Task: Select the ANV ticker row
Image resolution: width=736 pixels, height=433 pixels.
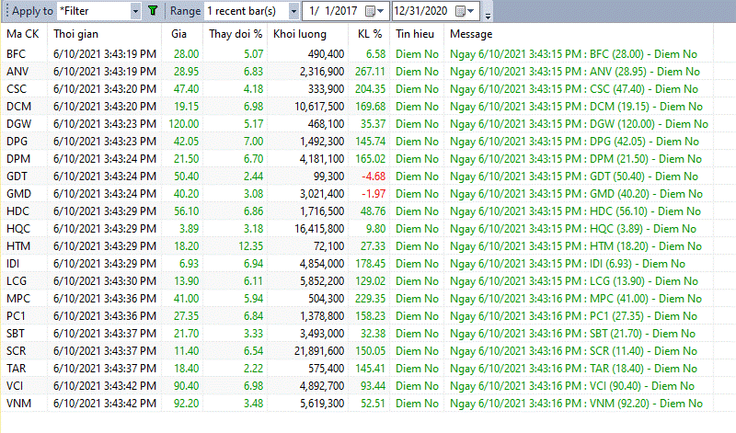Action: tap(357, 72)
